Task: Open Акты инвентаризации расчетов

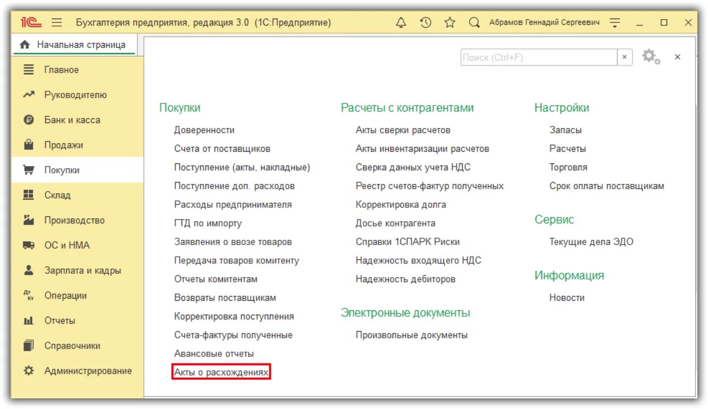Action: point(423,149)
